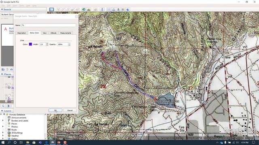Open Windows Start menu
Viewport: 259px width, 145px height.
click(3, 142)
